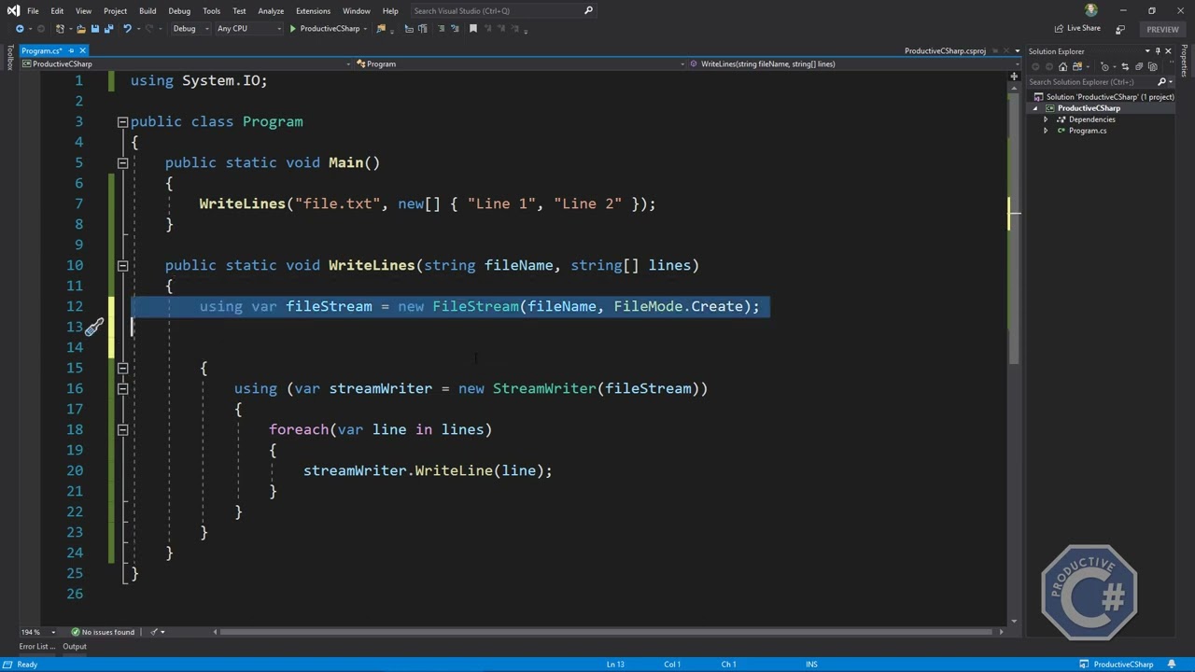Click the Save All toolbar icon

pyautogui.click(x=109, y=29)
